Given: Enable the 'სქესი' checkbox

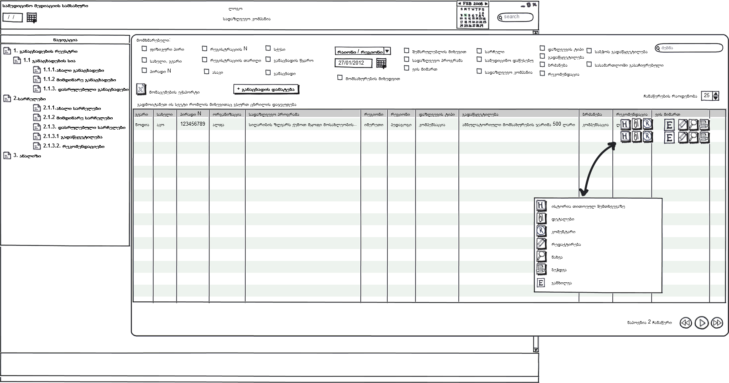Looking at the screenshot, I should (268, 48).
